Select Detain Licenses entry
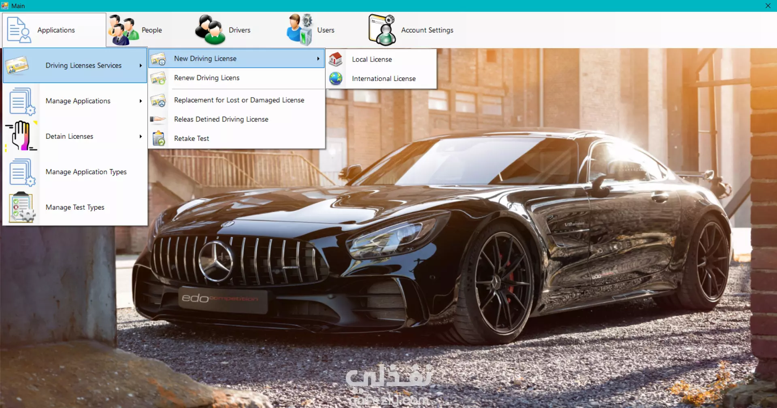Screen dimensions: 777x408 (x=75, y=136)
